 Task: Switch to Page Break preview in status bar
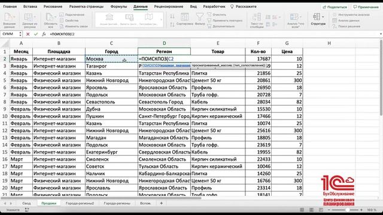(321, 210)
